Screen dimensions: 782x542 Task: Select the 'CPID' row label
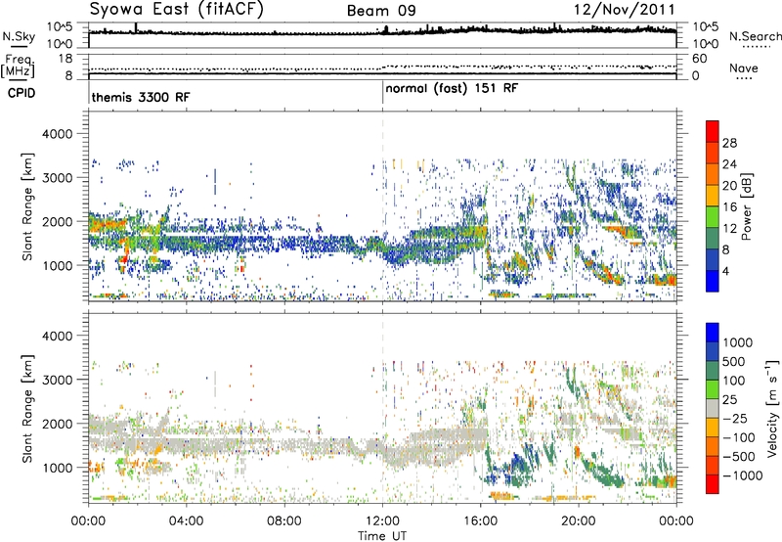(x=22, y=93)
